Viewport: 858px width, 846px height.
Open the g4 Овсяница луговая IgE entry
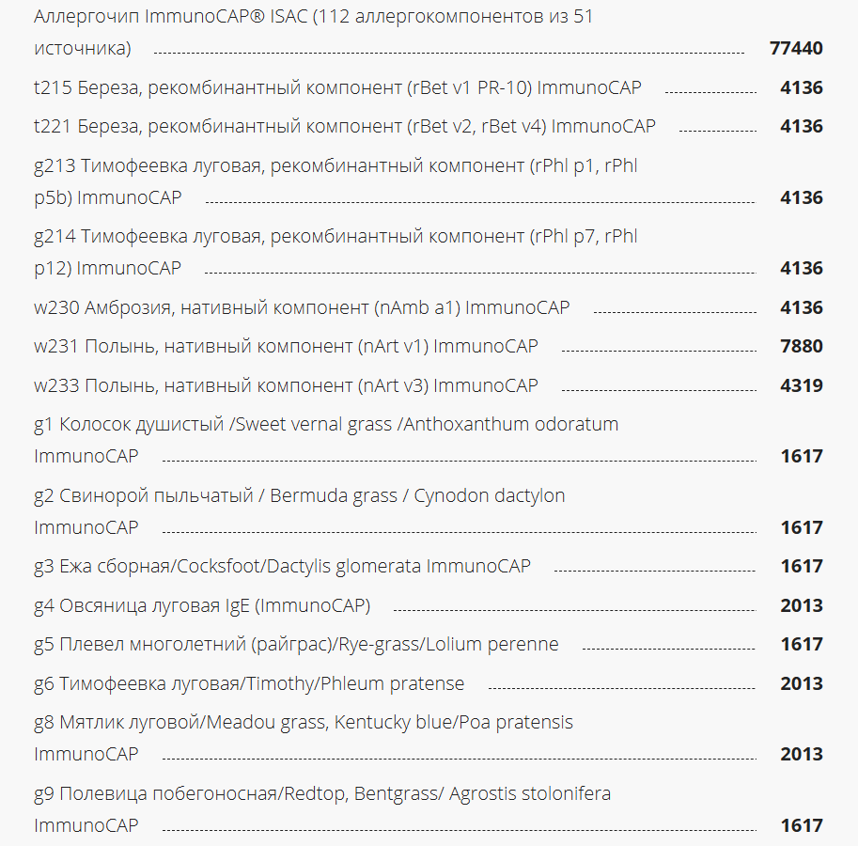202,606
